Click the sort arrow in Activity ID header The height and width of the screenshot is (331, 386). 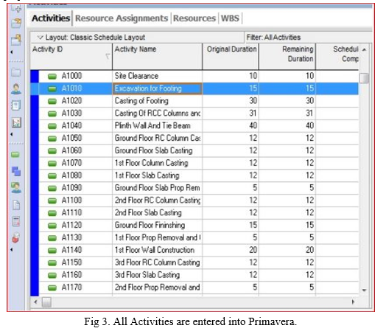[x=108, y=57]
